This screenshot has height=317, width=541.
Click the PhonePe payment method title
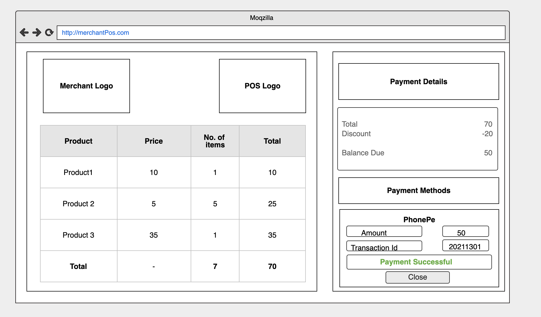[x=419, y=220]
